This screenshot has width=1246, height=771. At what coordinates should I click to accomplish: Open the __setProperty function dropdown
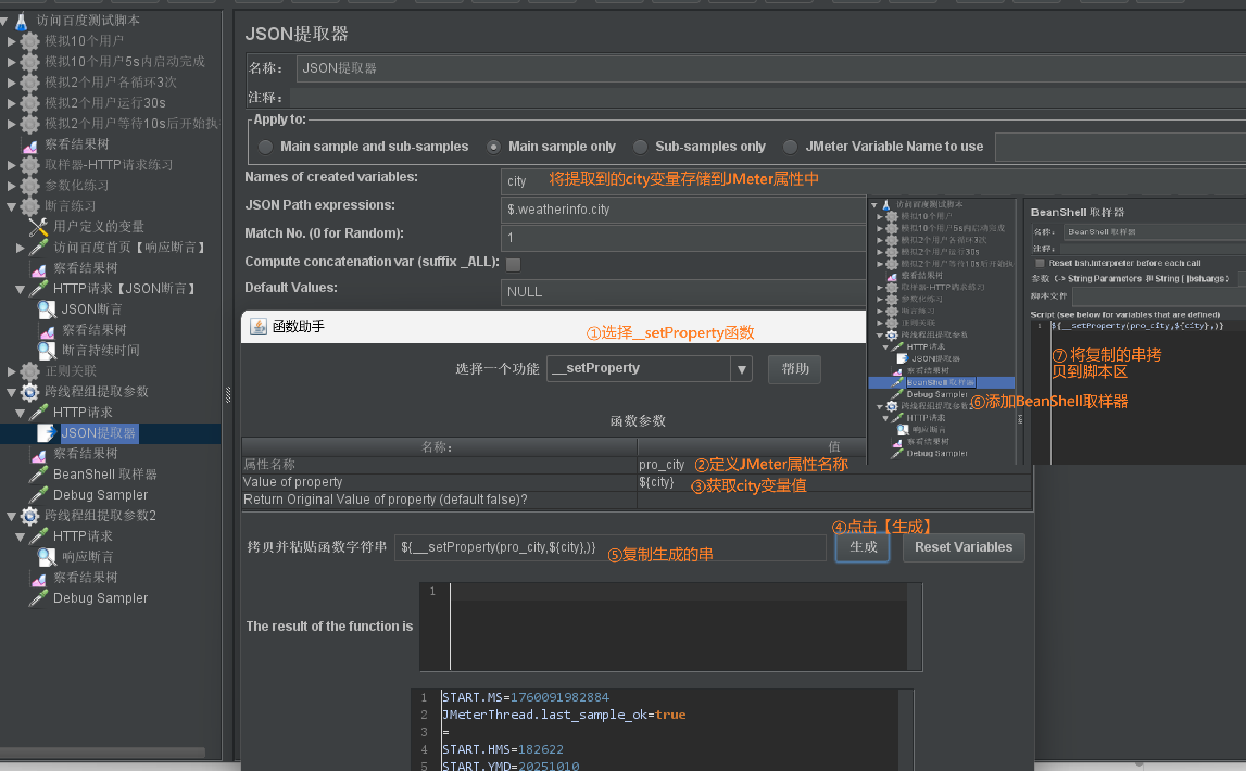pos(741,369)
